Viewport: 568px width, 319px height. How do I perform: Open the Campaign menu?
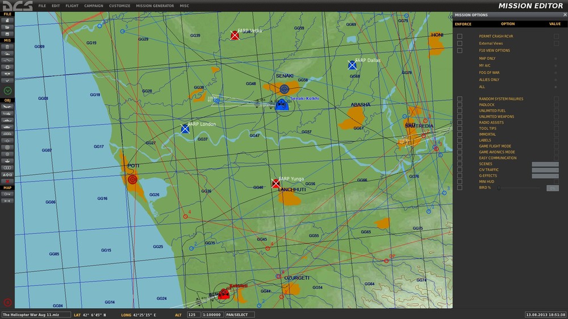click(x=94, y=6)
